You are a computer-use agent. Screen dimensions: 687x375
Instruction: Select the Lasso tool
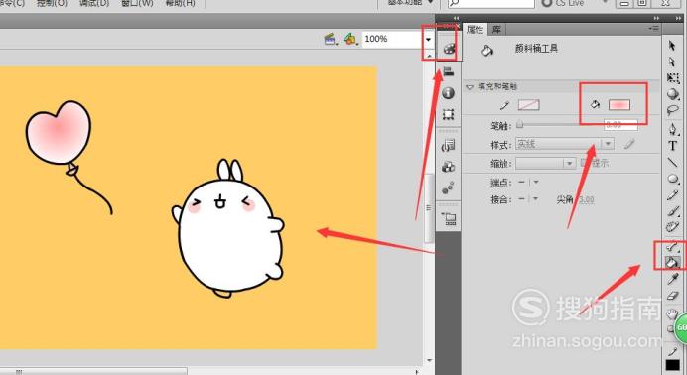click(x=672, y=110)
